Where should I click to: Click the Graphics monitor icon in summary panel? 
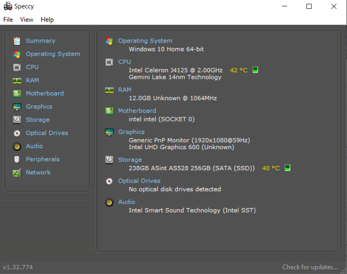click(x=109, y=132)
